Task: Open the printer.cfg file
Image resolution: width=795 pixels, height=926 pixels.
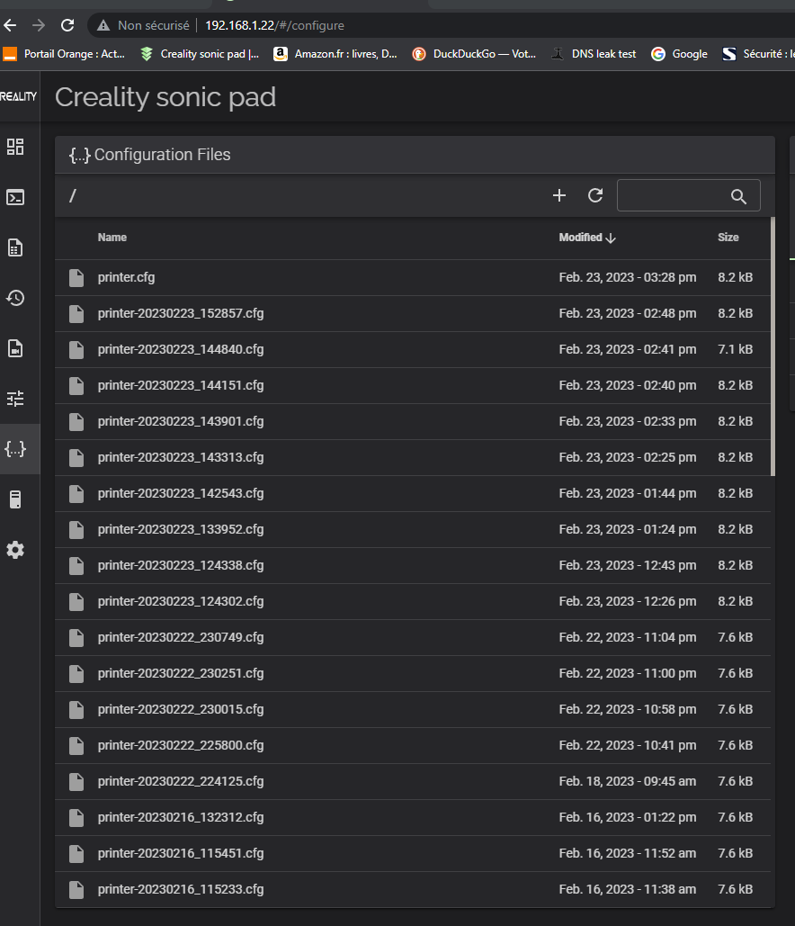Action: pyautogui.click(x=126, y=277)
